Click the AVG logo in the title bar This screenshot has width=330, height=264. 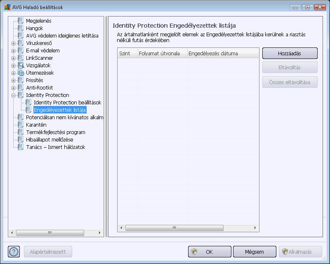(7, 7)
